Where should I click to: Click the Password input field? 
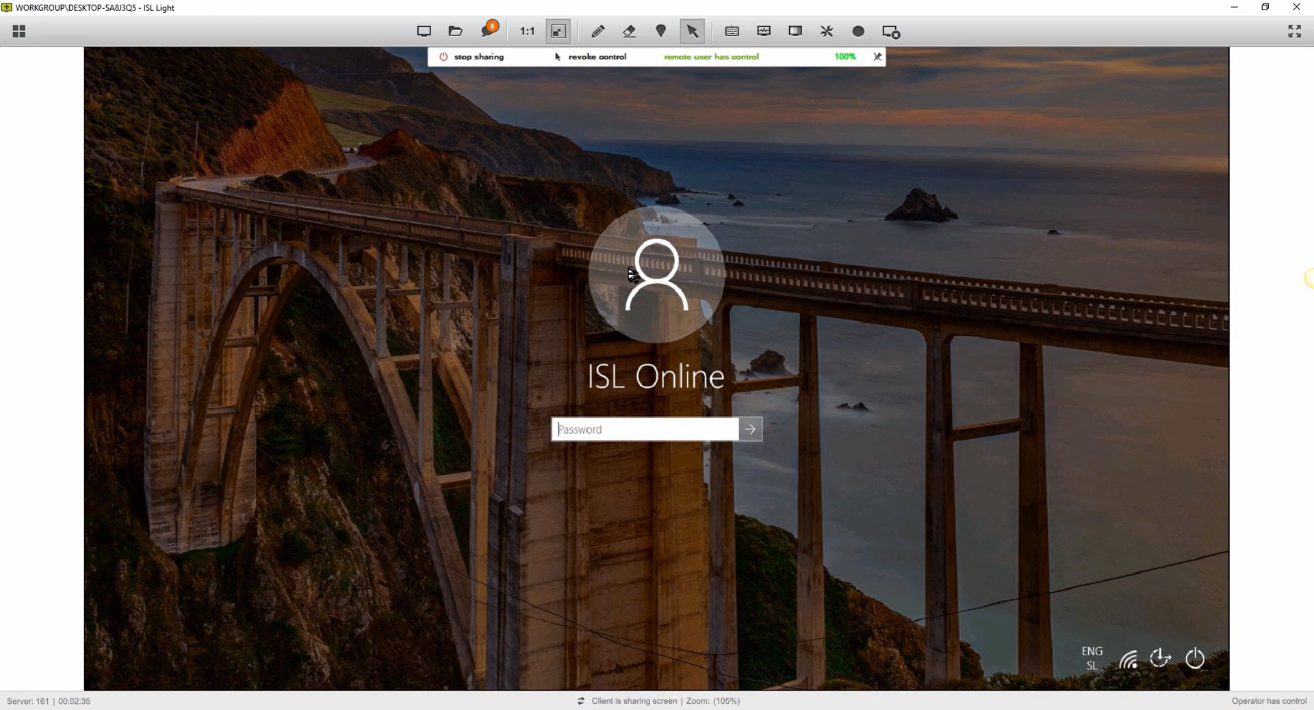(645, 430)
